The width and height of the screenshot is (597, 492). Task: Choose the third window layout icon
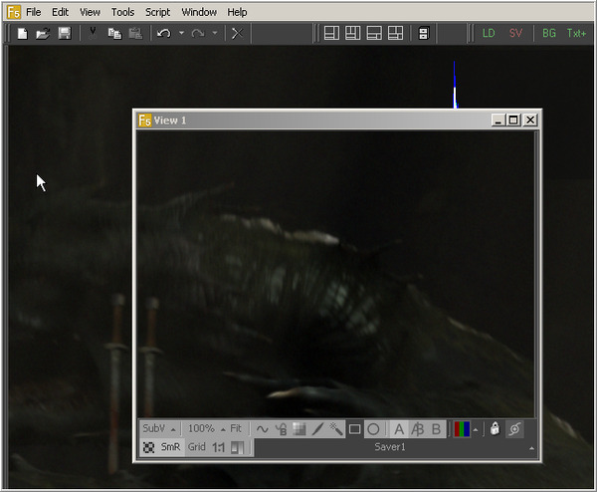374,33
